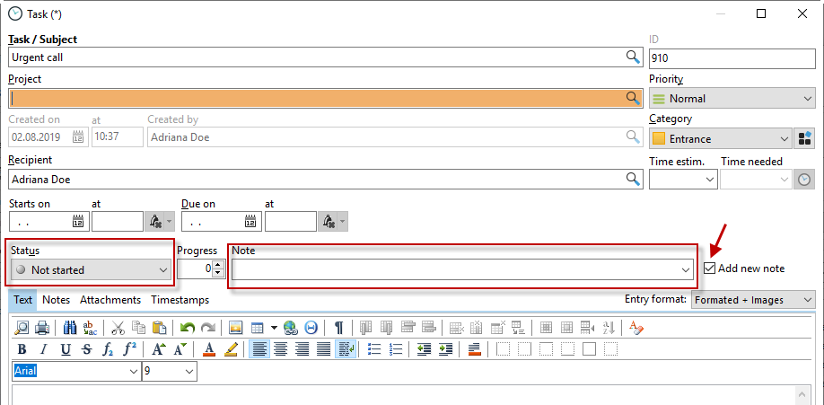Click the Undo arrow icon

188,328
